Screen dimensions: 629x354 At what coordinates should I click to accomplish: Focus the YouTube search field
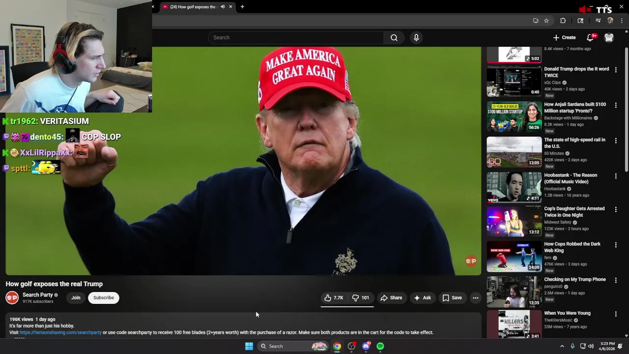(x=296, y=37)
